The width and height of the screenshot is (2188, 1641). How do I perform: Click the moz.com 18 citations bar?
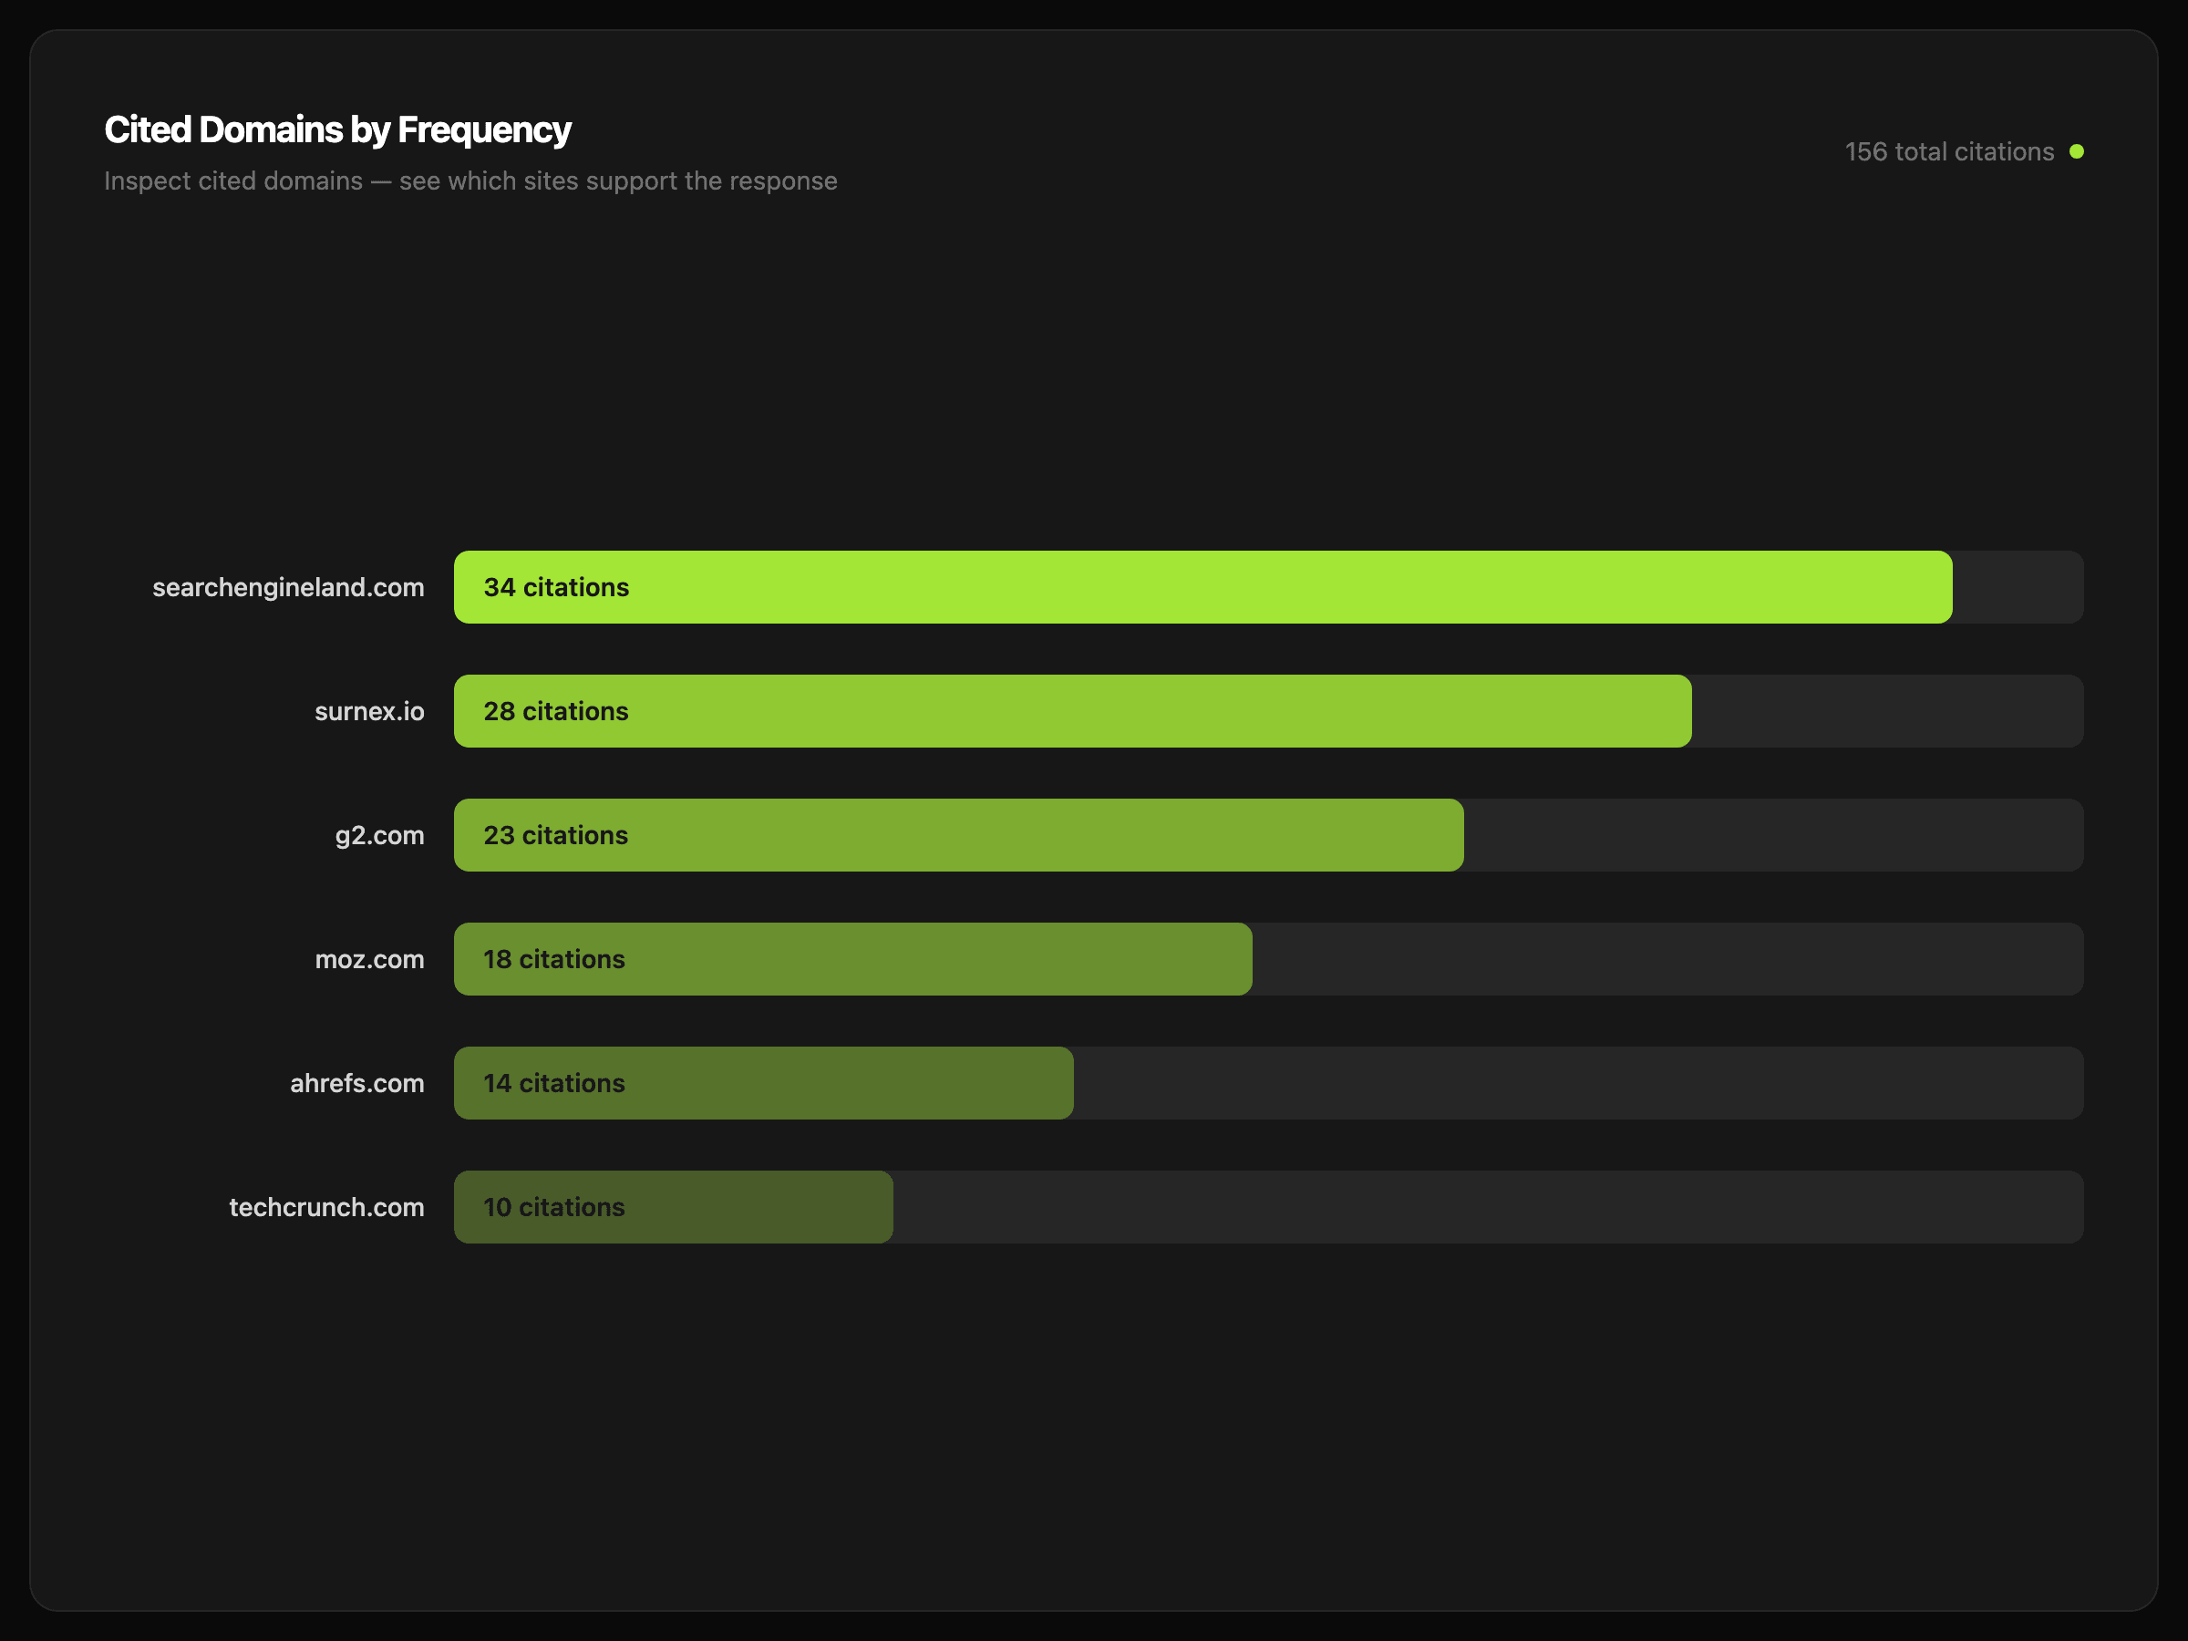852,959
